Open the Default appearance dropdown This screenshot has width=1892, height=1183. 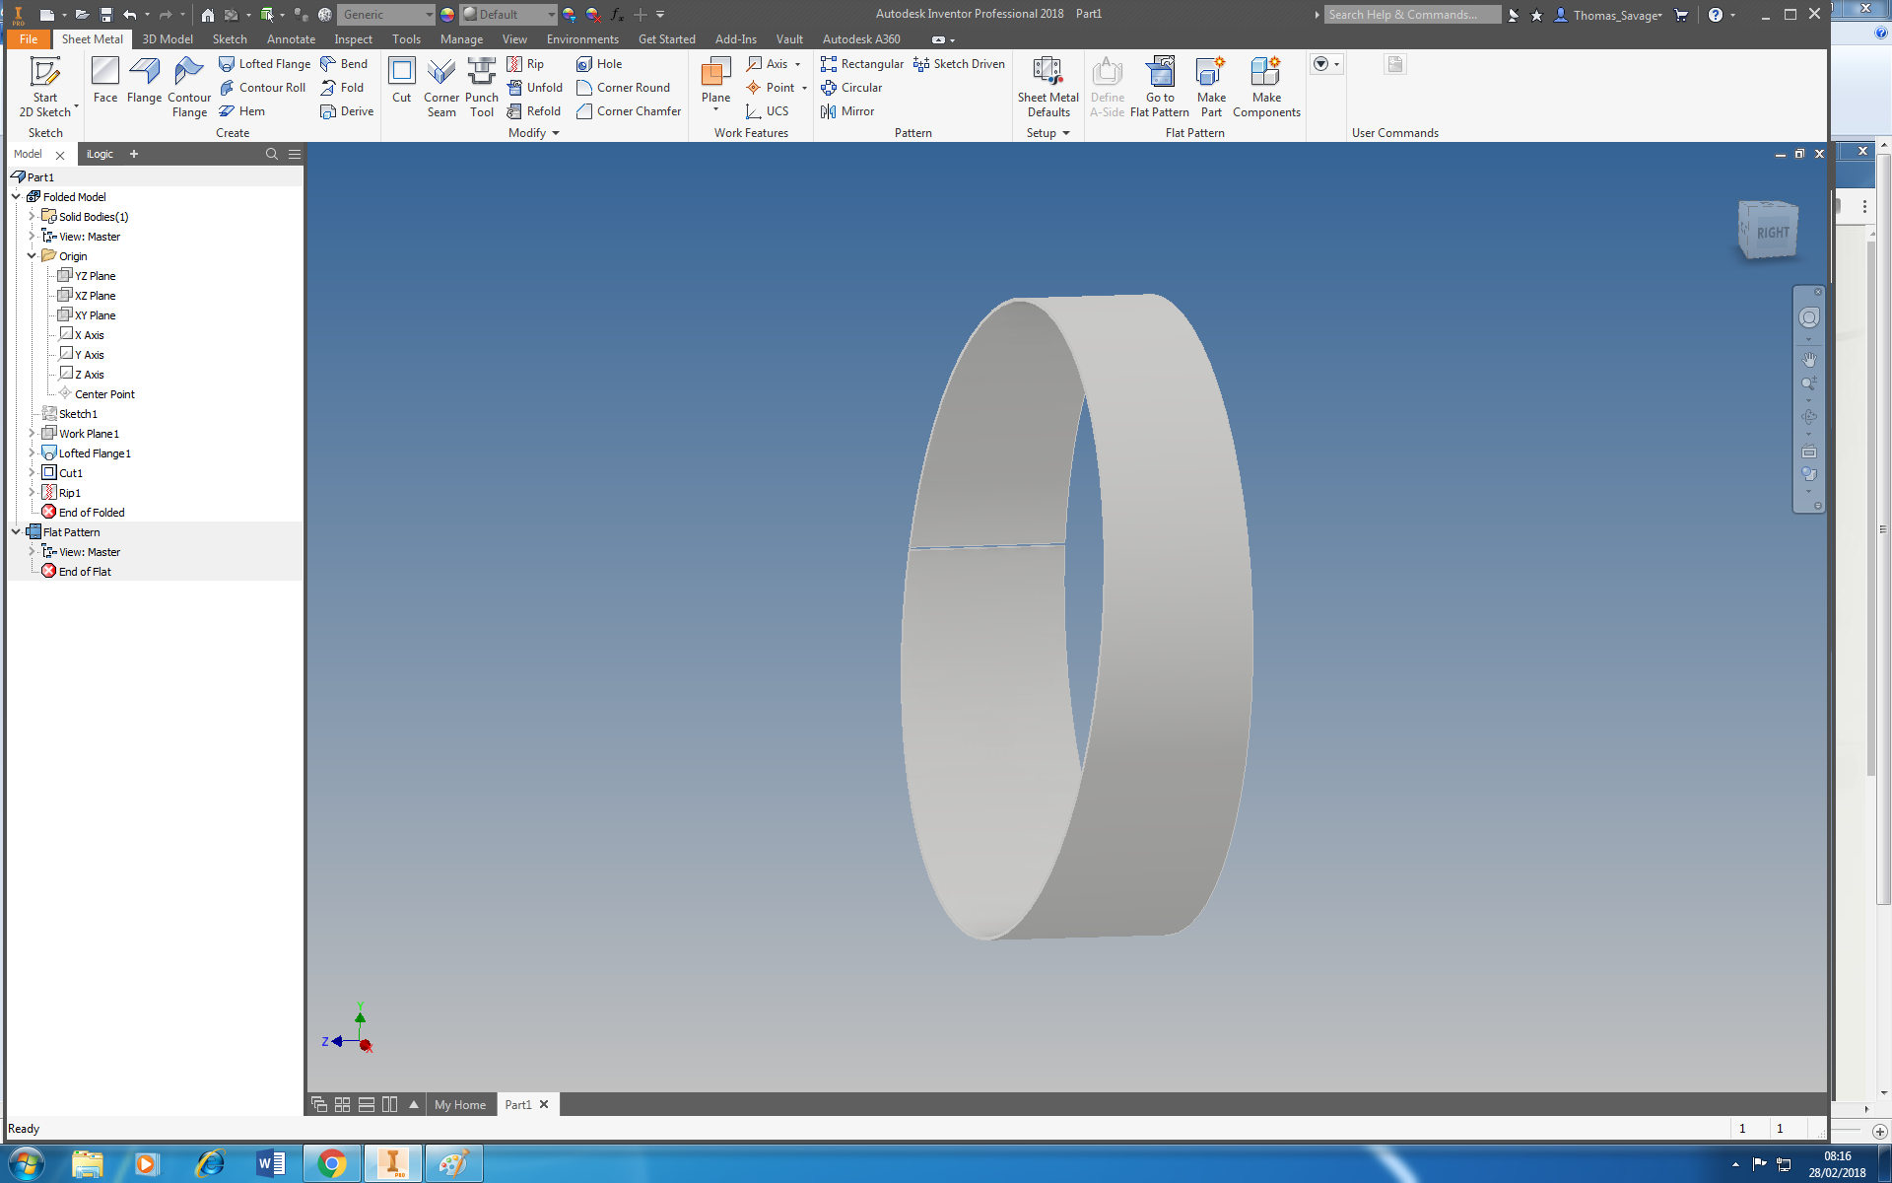[551, 15]
